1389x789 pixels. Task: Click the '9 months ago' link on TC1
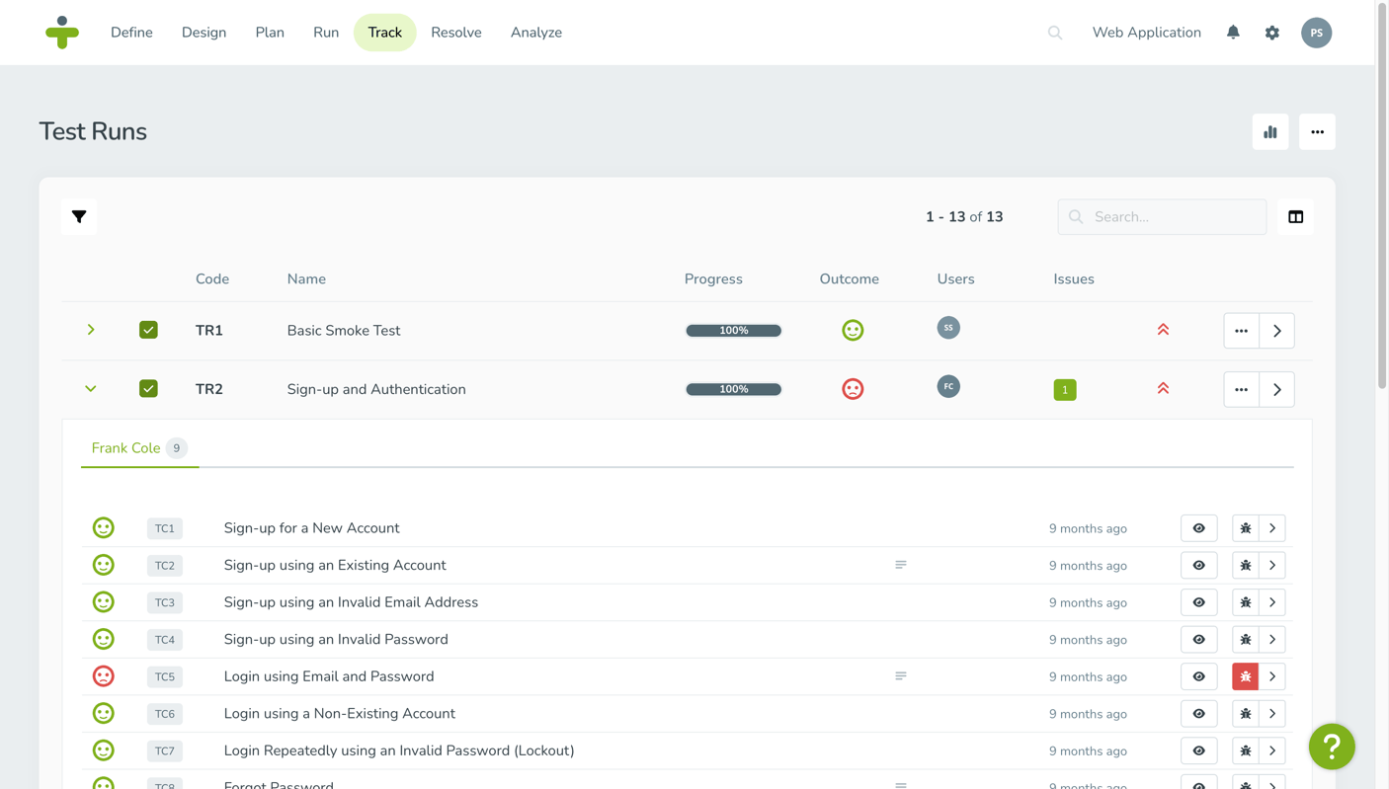click(x=1087, y=527)
